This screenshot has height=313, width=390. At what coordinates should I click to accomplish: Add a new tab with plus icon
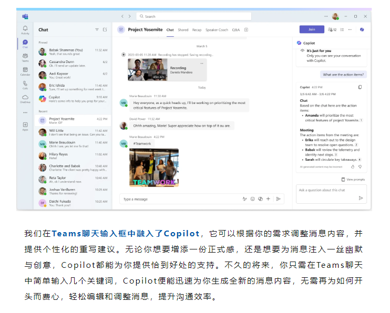pos(246,30)
